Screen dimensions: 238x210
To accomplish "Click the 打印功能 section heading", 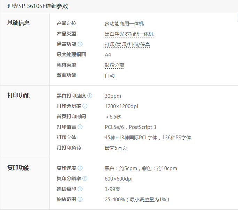I will (x=18, y=96).
